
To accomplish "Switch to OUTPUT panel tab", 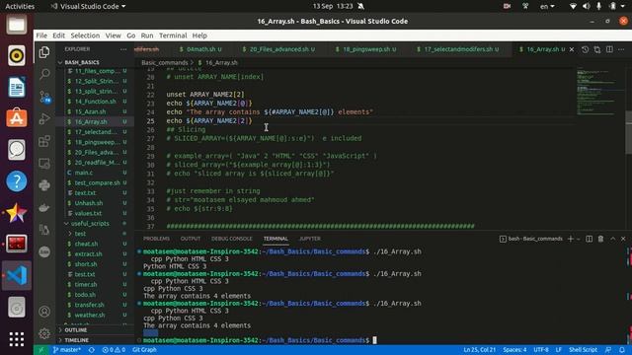I will click(x=191, y=239).
